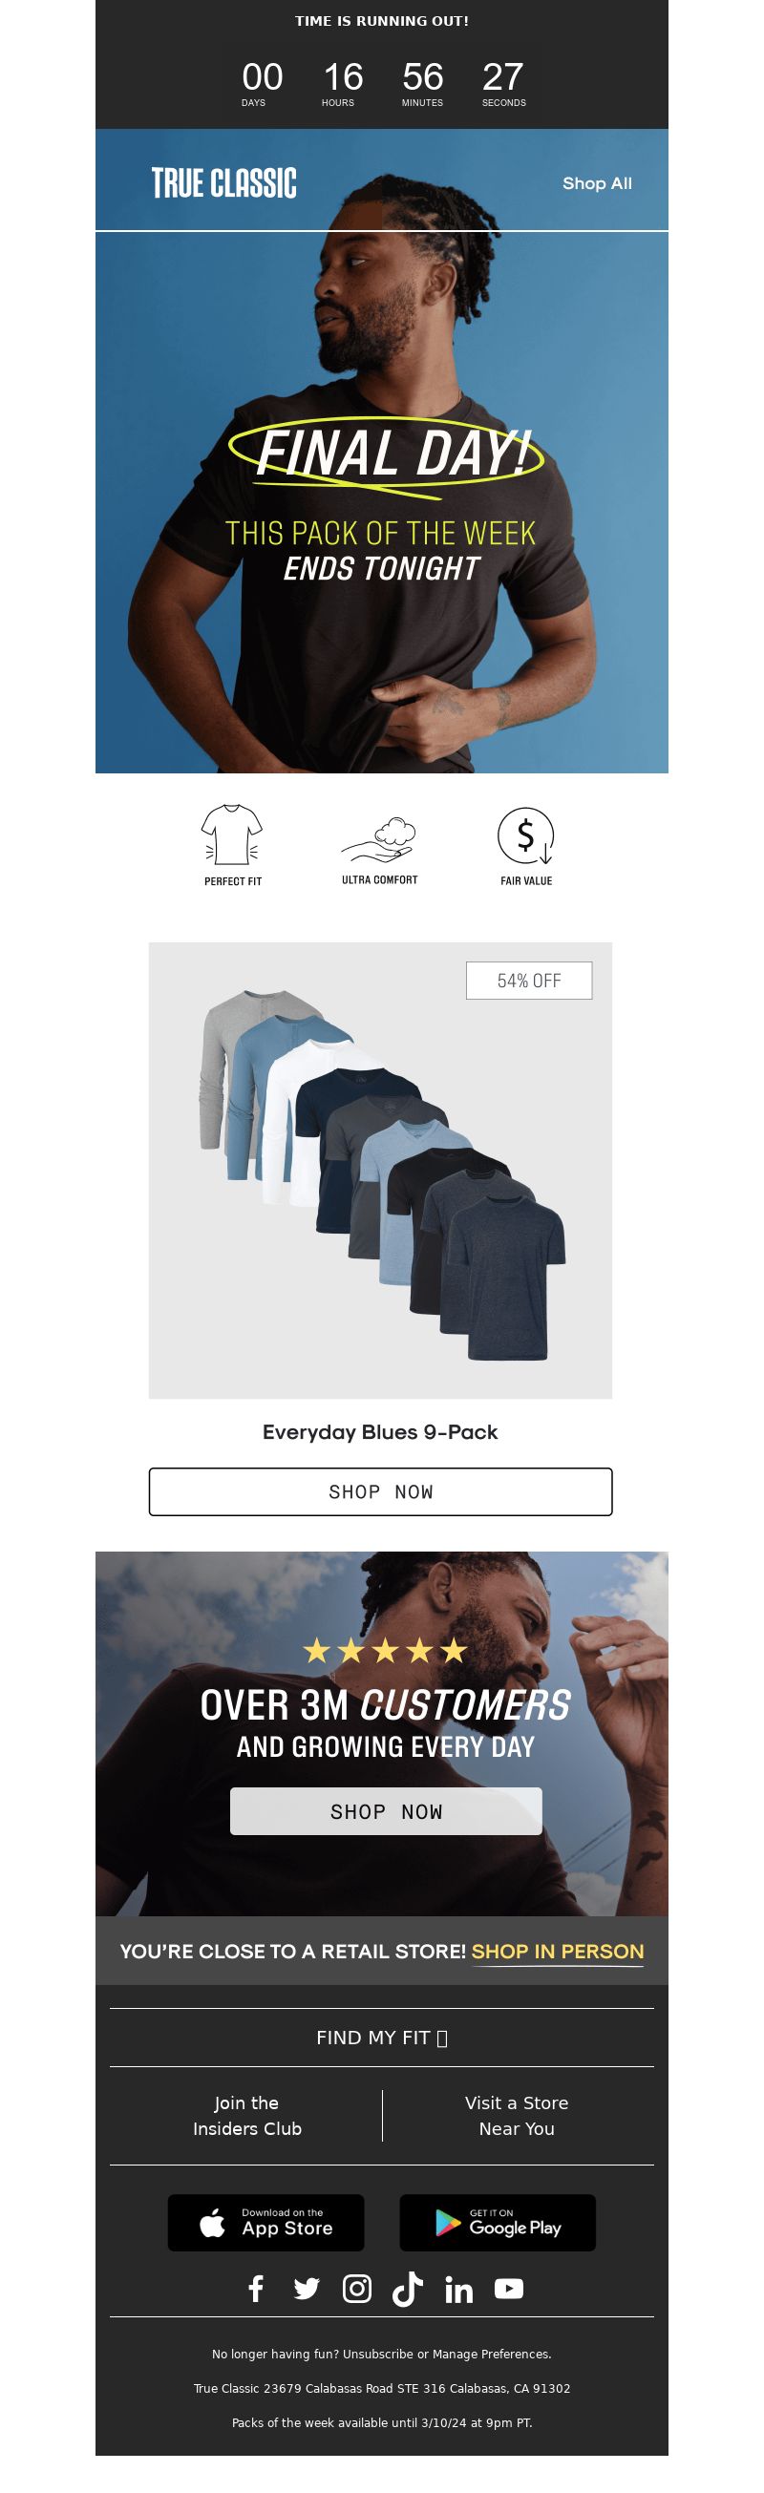Image resolution: width=764 pixels, height=2493 pixels.
Task: Open the YouTube icon
Action: pyautogui.click(x=509, y=2288)
